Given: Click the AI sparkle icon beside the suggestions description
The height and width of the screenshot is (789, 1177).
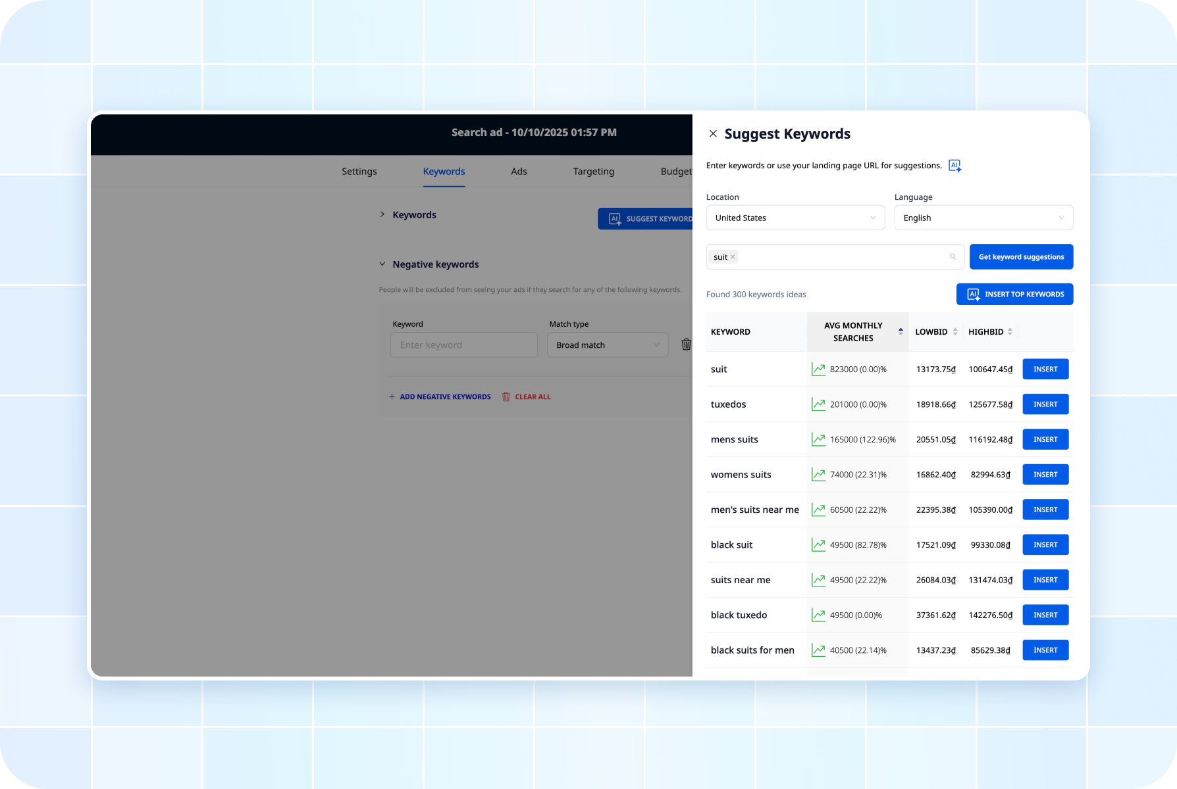Looking at the screenshot, I should point(955,166).
